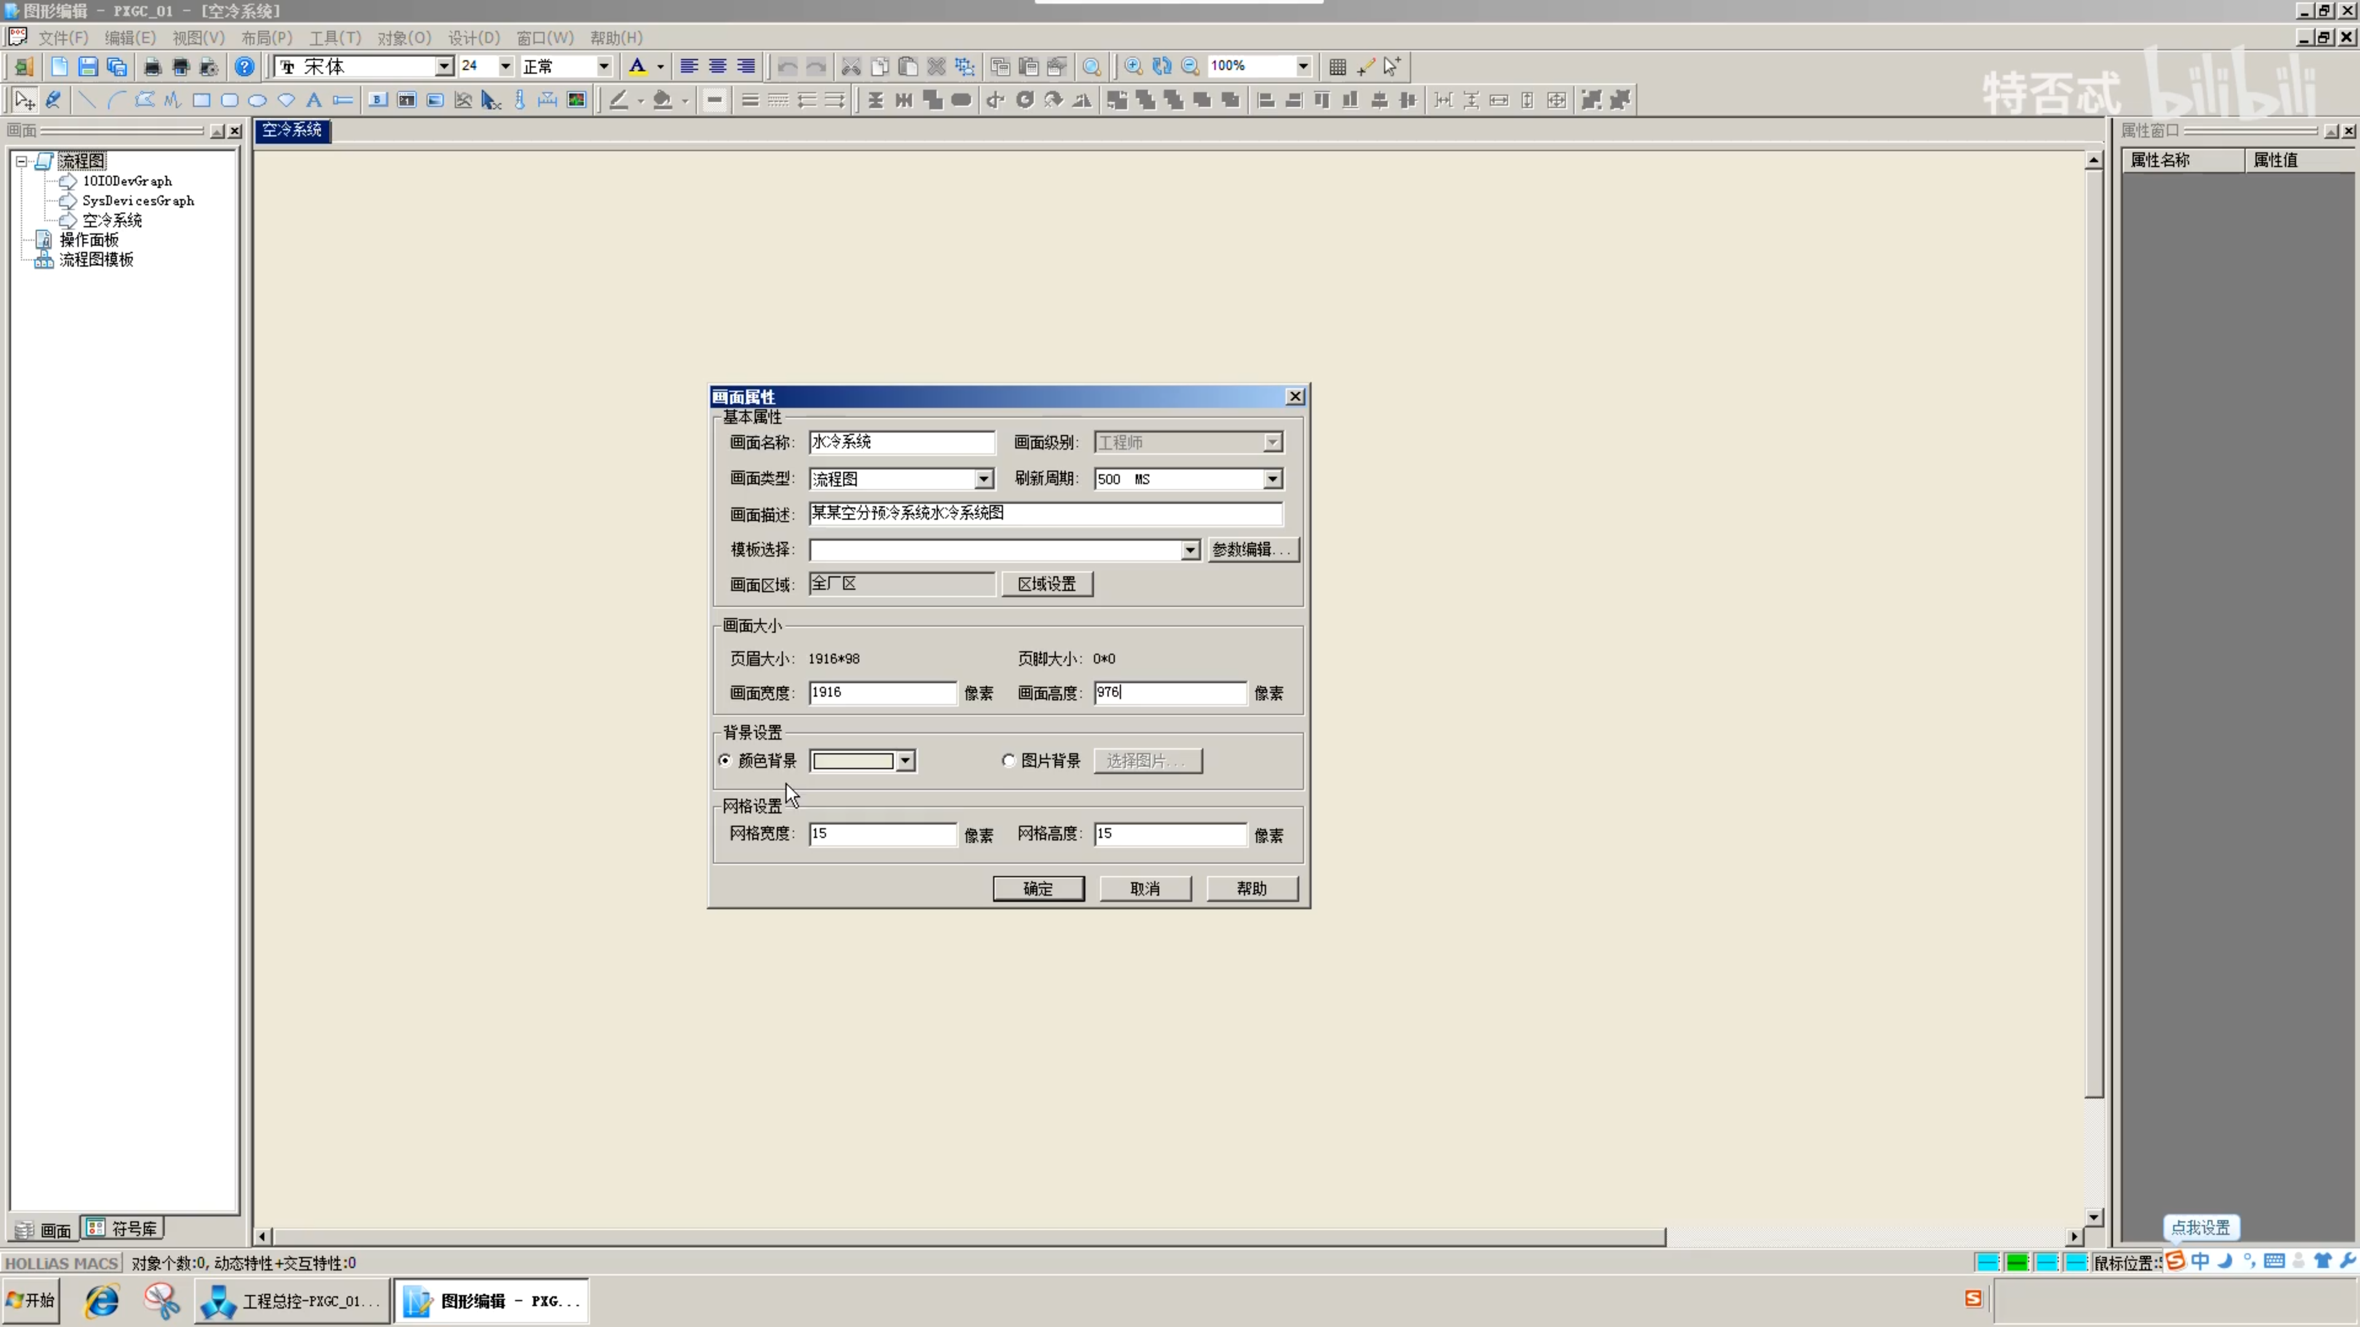
Task: Open the 工具(T) menu
Action: [x=334, y=37]
